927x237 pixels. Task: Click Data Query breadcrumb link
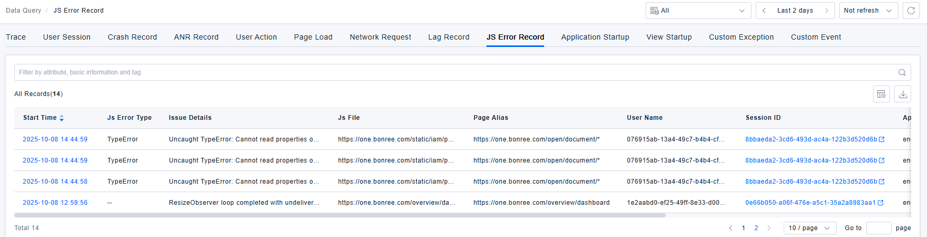[x=23, y=11]
